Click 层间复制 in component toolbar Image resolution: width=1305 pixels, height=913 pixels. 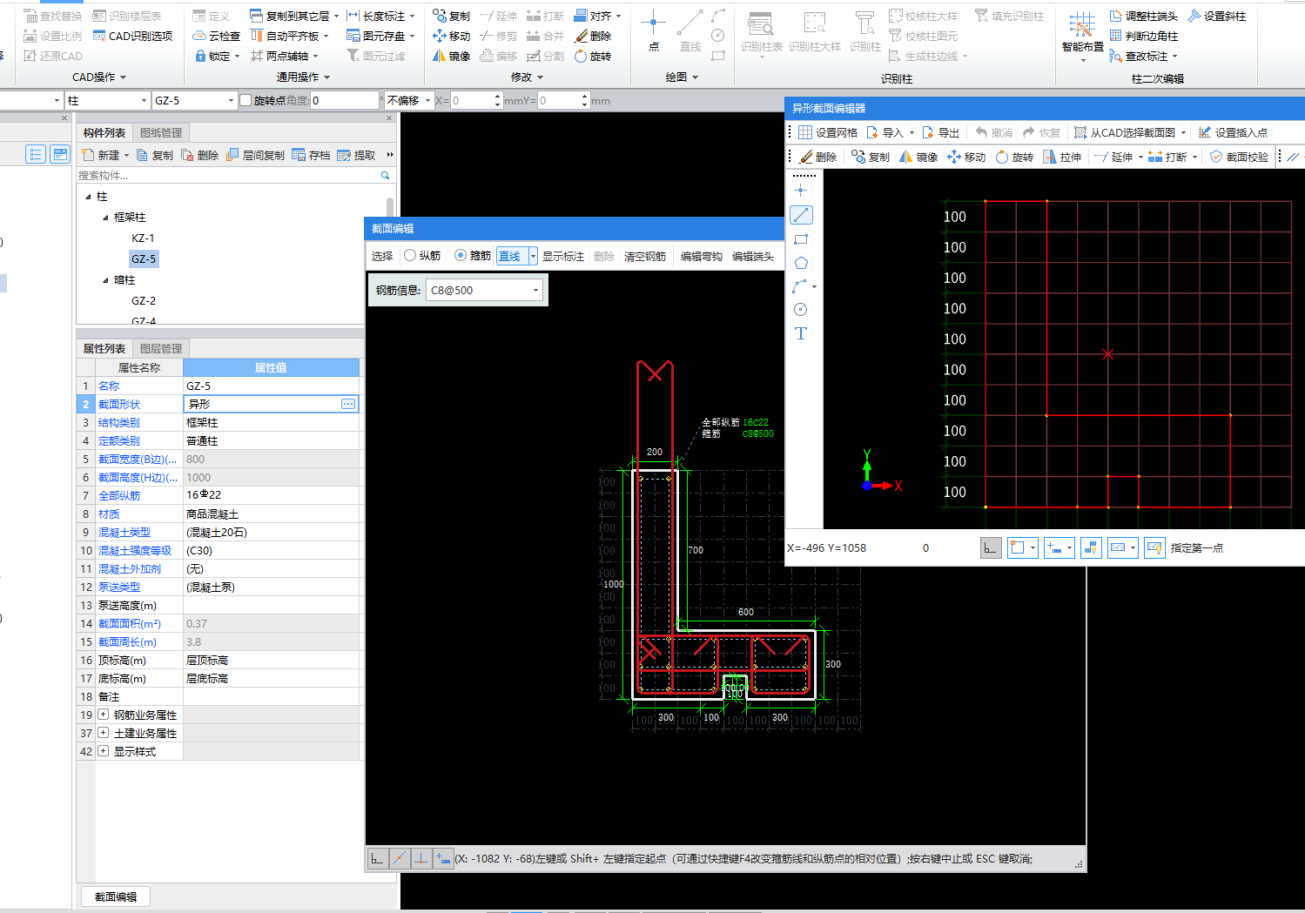point(255,155)
